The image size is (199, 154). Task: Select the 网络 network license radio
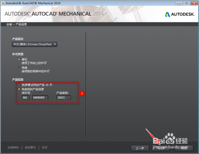[x=19, y=68]
